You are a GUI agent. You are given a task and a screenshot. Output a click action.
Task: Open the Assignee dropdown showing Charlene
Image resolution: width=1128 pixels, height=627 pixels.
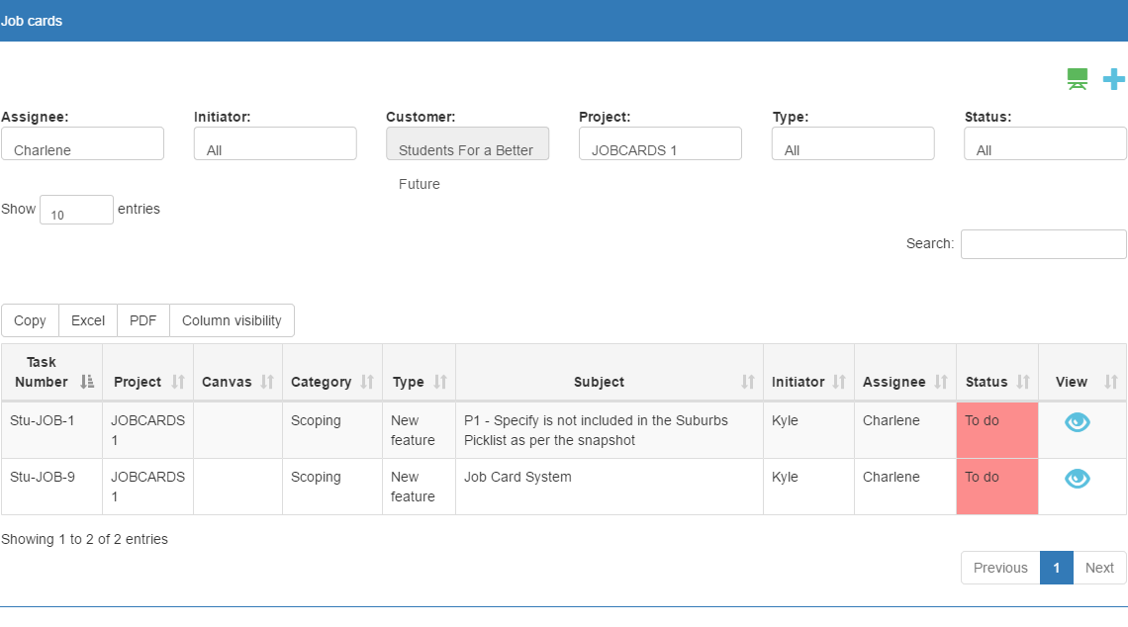(83, 143)
